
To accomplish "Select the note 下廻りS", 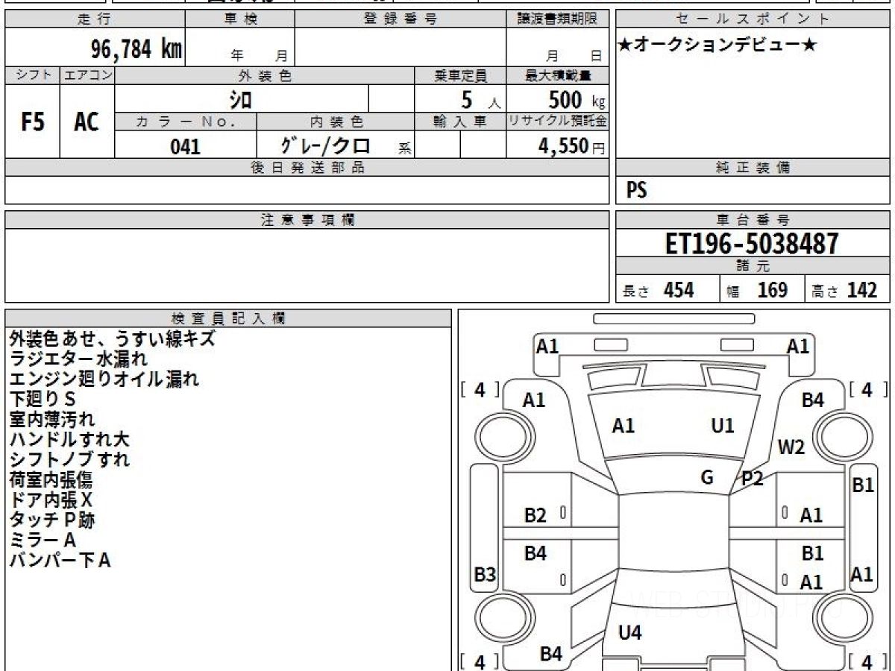I will [43, 399].
